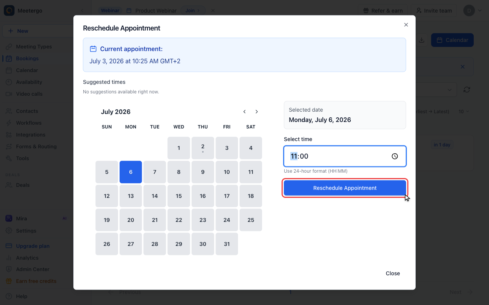
Task: Close the Product Webinar banner
Action: (x=213, y=11)
